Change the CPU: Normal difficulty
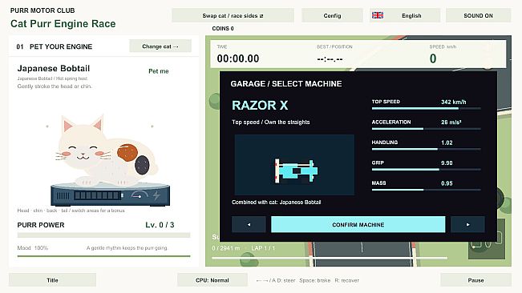 (x=212, y=280)
